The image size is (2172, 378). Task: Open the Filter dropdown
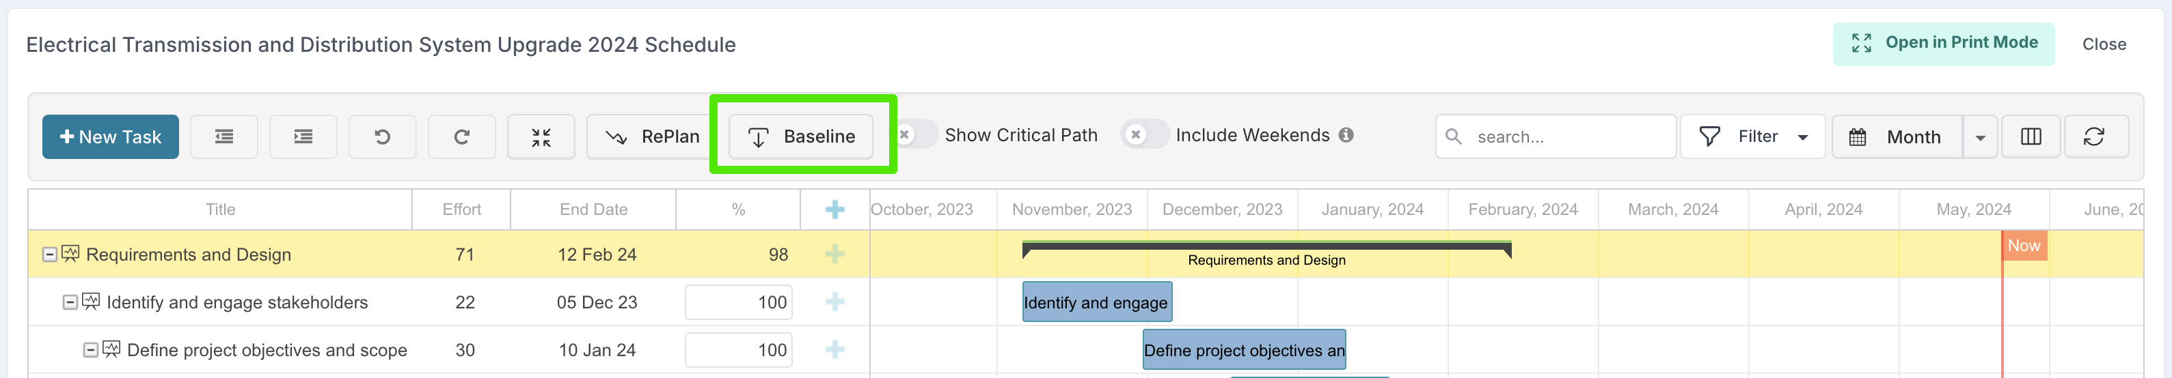(x=1752, y=136)
